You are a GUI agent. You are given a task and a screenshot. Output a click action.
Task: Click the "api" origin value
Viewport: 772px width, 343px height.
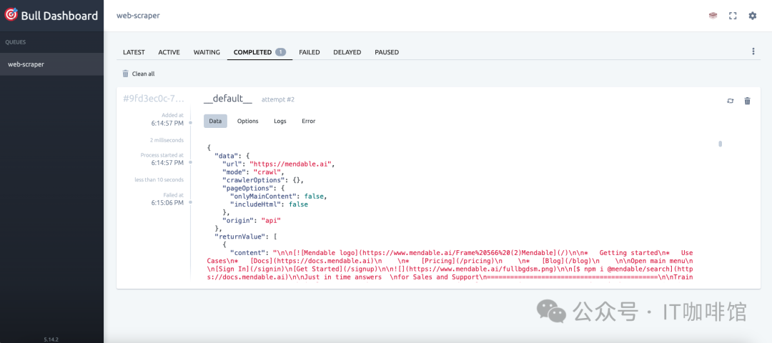(x=271, y=220)
